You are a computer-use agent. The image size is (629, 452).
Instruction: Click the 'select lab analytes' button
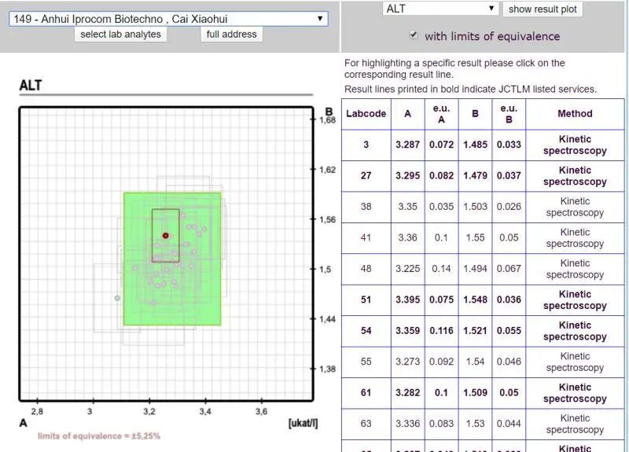click(120, 34)
